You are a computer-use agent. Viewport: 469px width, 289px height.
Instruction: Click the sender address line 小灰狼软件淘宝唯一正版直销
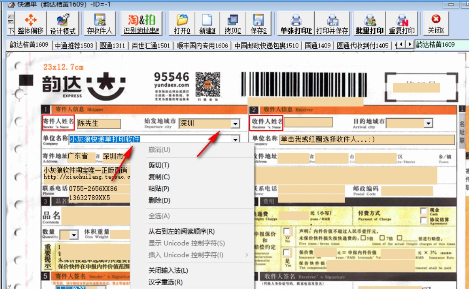87,171
